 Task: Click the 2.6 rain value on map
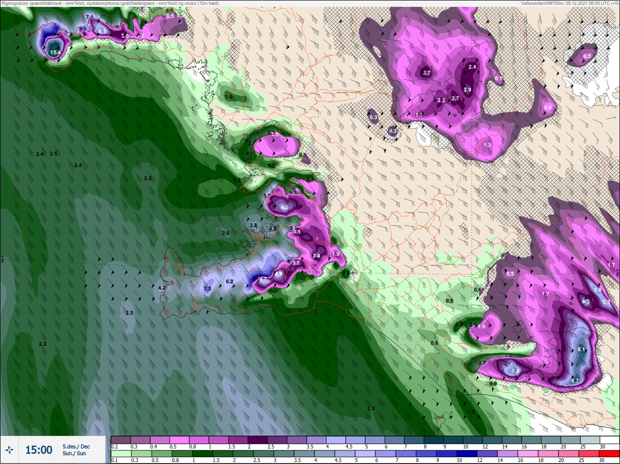[x=225, y=233]
